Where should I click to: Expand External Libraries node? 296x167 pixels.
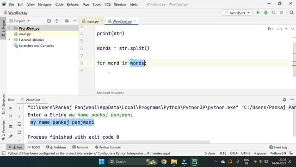click(9, 40)
